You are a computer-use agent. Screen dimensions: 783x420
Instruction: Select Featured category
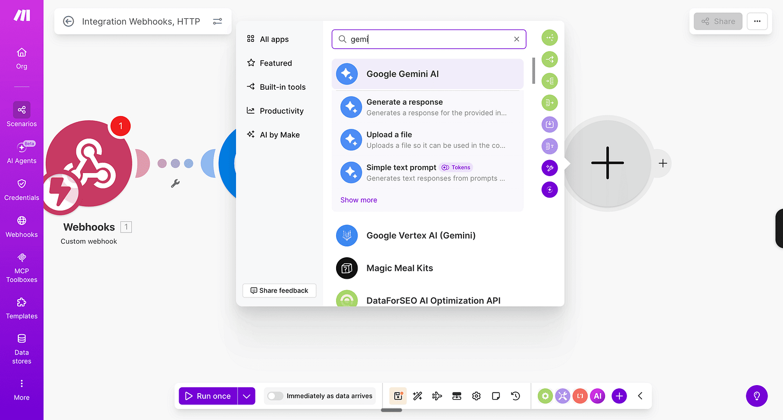[x=269, y=63]
